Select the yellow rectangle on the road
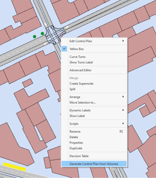Viewport: 156px width, 178px height. [x=15, y=167]
